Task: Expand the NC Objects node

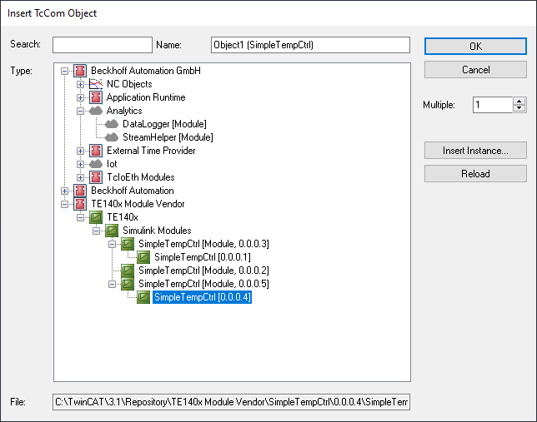Action: (80, 84)
